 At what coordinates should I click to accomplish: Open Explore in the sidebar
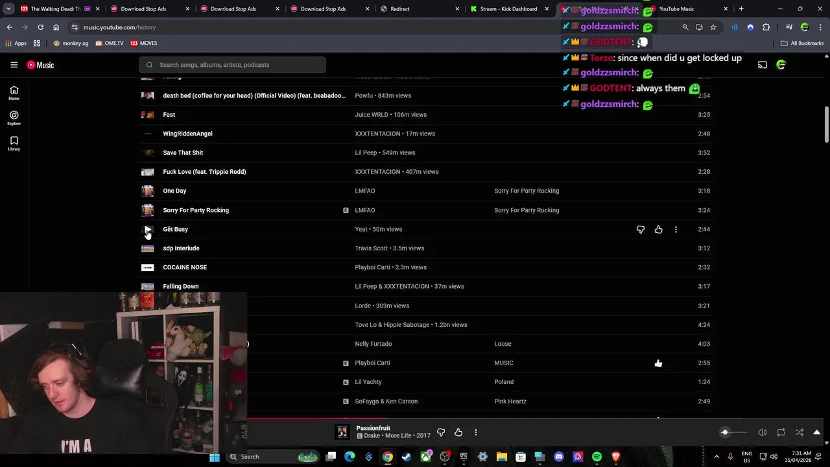tap(14, 118)
